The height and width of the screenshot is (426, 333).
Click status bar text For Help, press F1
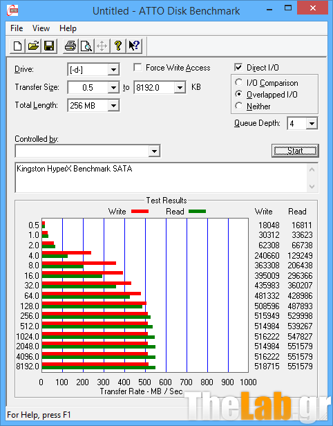click(x=39, y=415)
